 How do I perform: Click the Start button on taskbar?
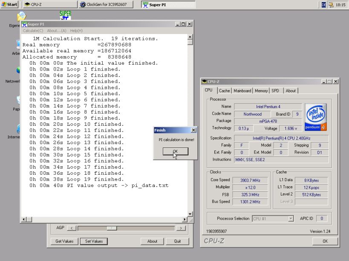(9, 4)
